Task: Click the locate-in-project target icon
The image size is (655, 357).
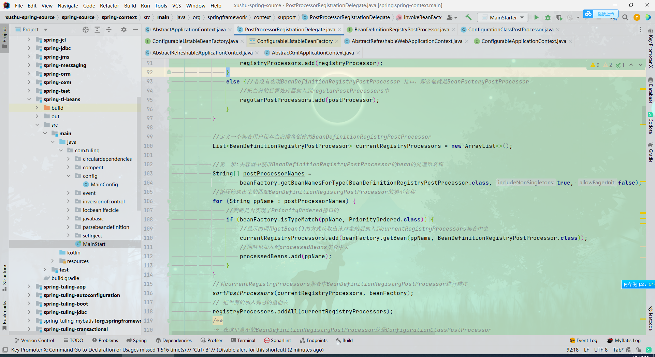Action: pyautogui.click(x=86, y=30)
